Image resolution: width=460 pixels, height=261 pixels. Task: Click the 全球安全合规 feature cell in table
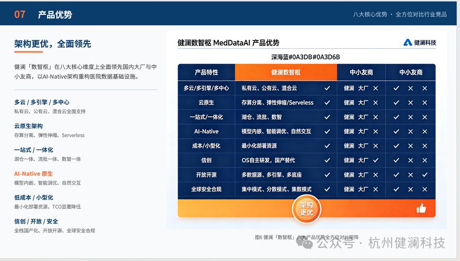click(206, 189)
